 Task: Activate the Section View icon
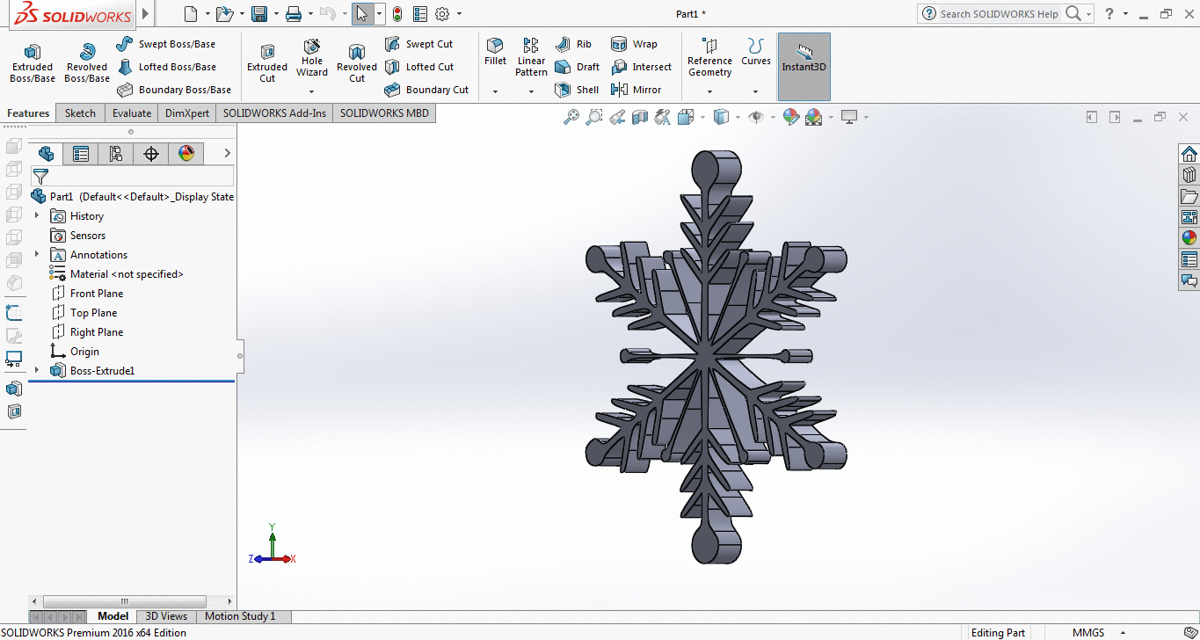point(640,117)
